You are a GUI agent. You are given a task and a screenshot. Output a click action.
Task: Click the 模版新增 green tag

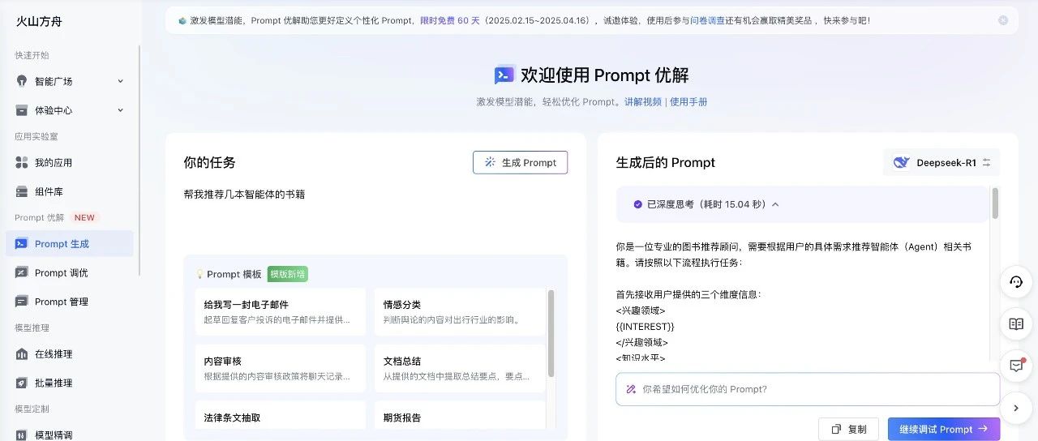click(288, 274)
